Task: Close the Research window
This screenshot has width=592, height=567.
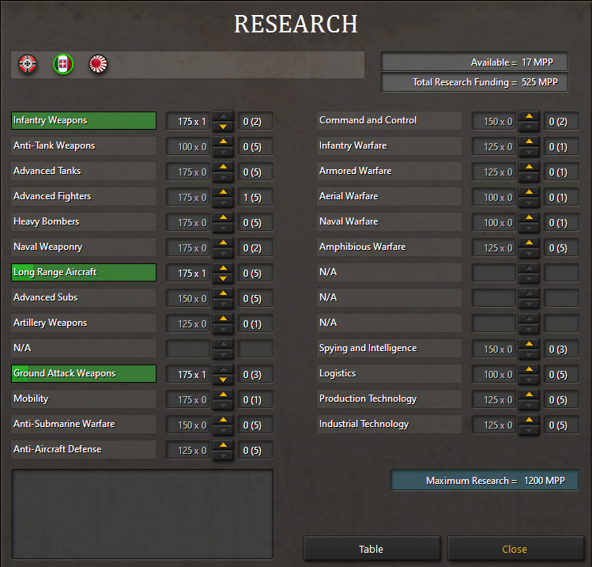Action: [515, 549]
